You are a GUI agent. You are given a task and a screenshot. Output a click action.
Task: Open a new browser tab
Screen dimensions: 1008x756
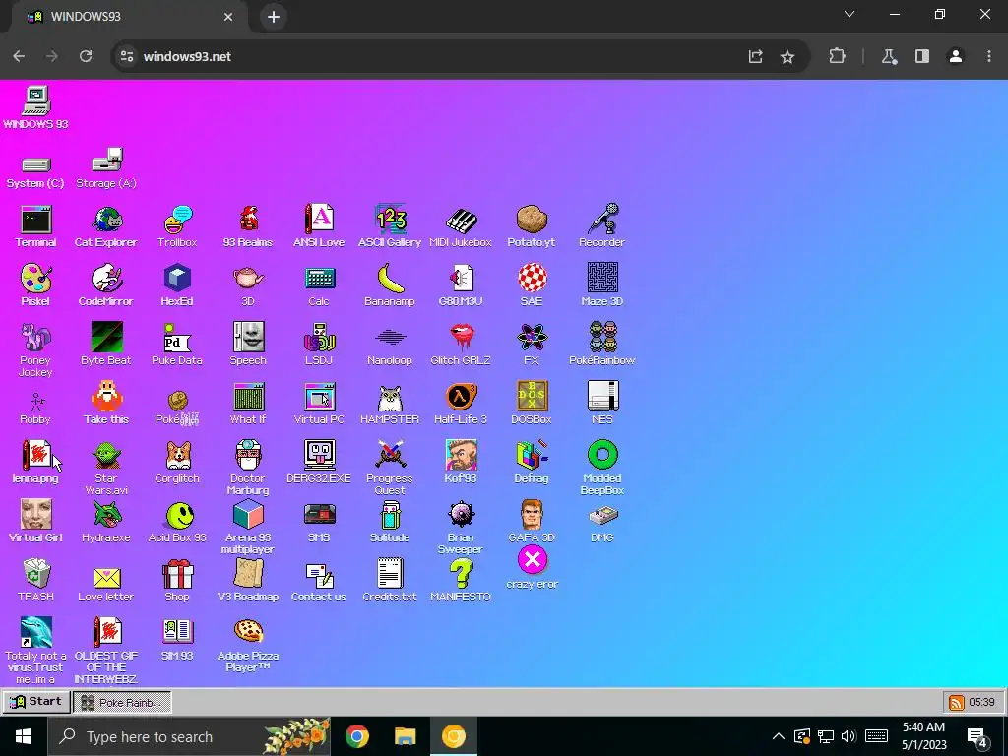point(274,17)
